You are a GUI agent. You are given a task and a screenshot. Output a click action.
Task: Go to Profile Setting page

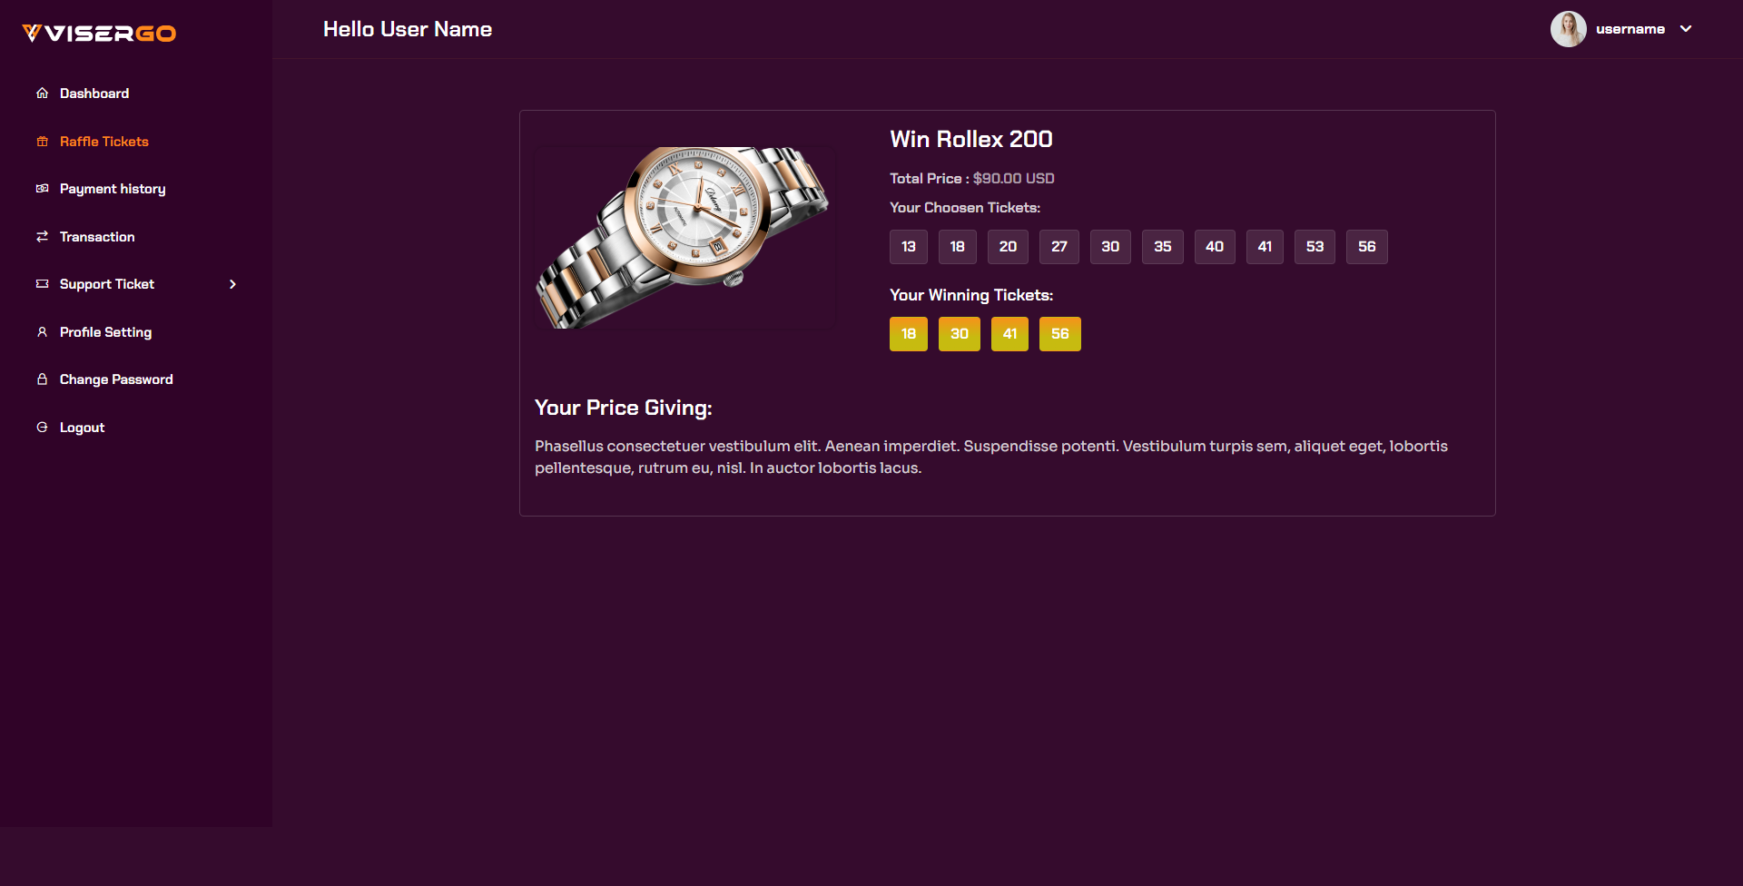coord(105,332)
